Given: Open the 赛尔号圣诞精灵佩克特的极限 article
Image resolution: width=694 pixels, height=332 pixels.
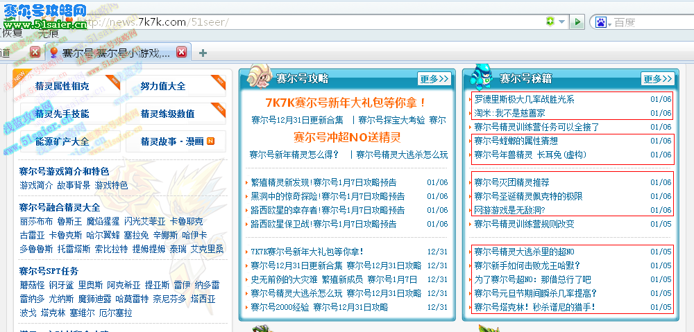Looking at the screenshot, I should pyautogui.click(x=528, y=196).
